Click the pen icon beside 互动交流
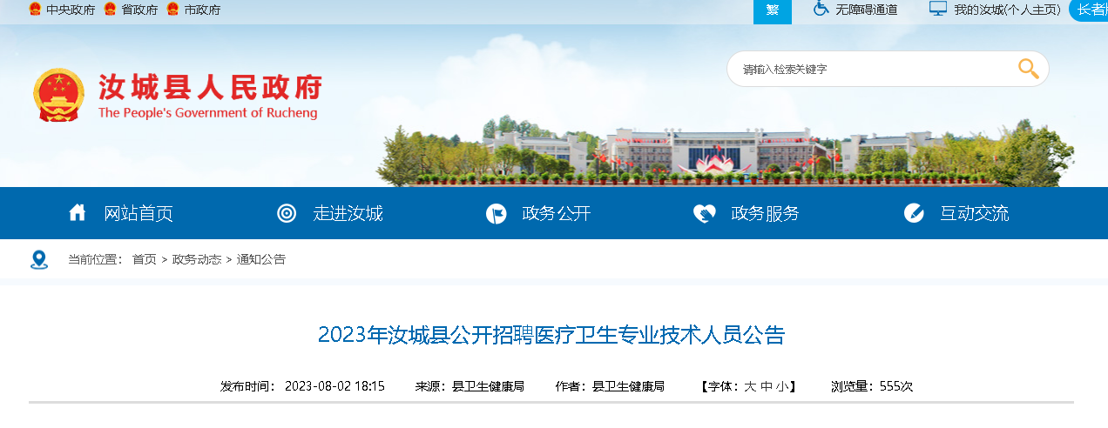Image resolution: width=1108 pixels, height=428 pixels. point(914,213)
